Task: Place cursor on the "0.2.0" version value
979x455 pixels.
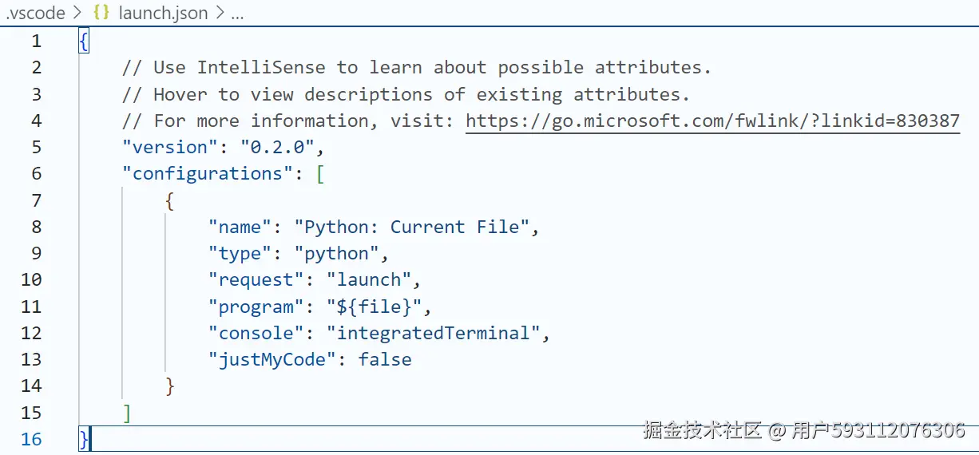Action: [x=267, y=148]
